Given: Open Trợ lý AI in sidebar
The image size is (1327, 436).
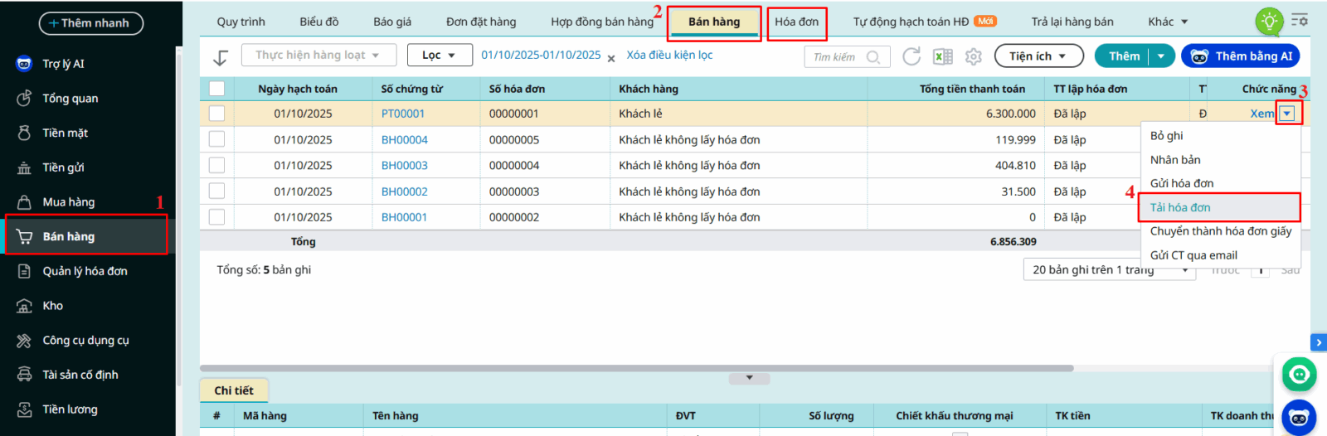Looking at the screenshot, I should (63, 64).
